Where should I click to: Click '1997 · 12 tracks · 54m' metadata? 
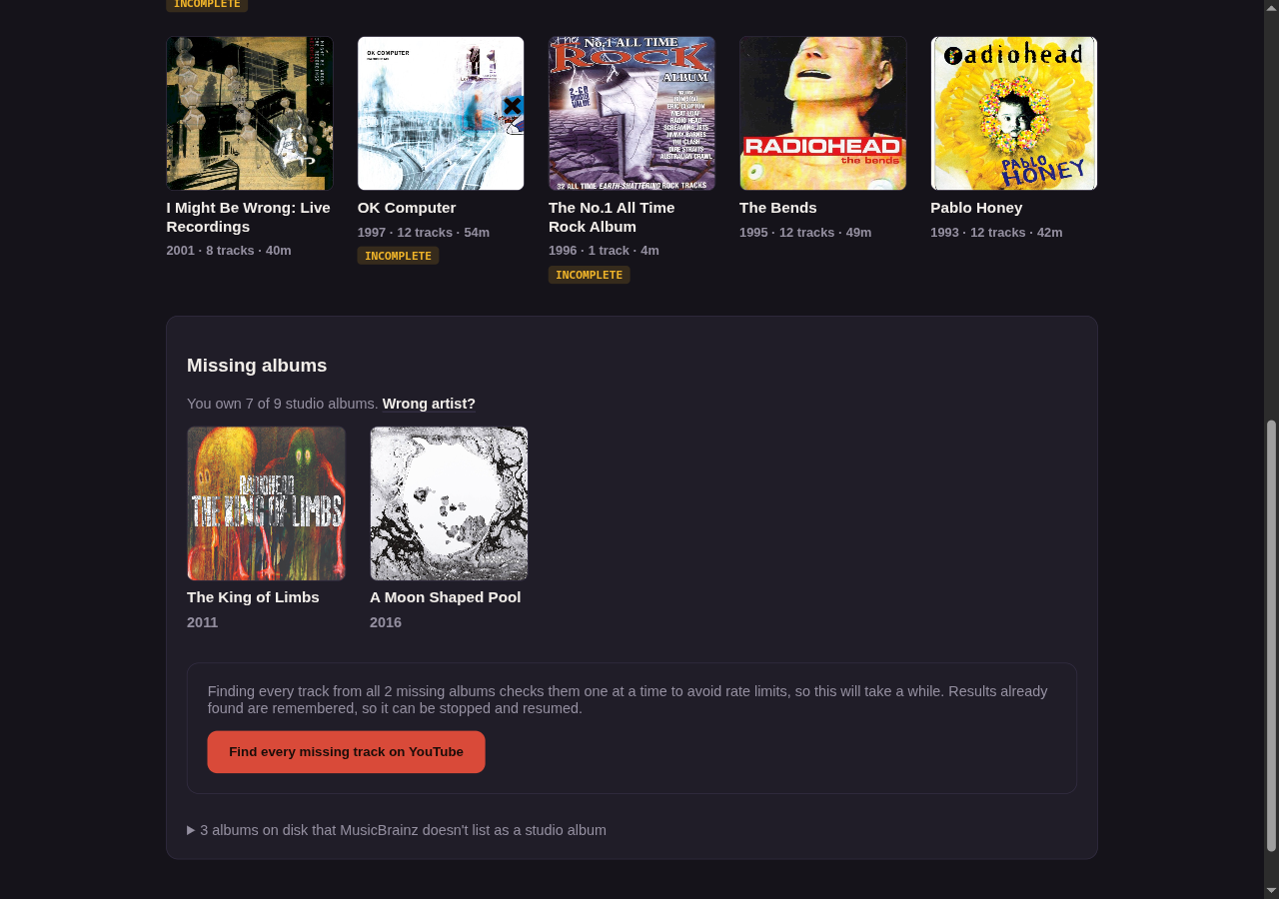(424, 233)
